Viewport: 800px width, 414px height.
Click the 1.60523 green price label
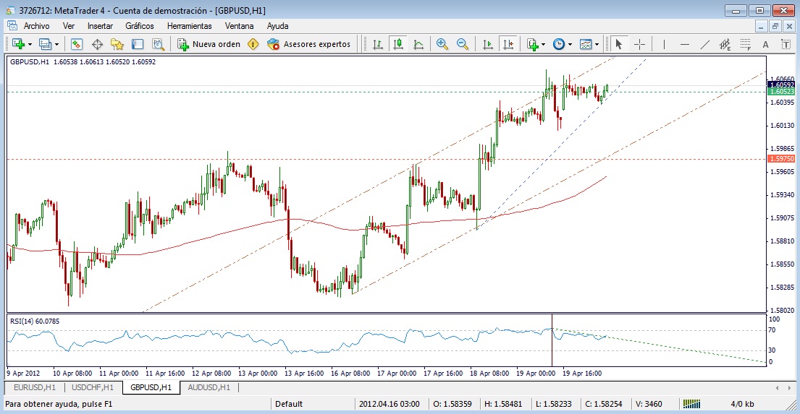point(781,92)
